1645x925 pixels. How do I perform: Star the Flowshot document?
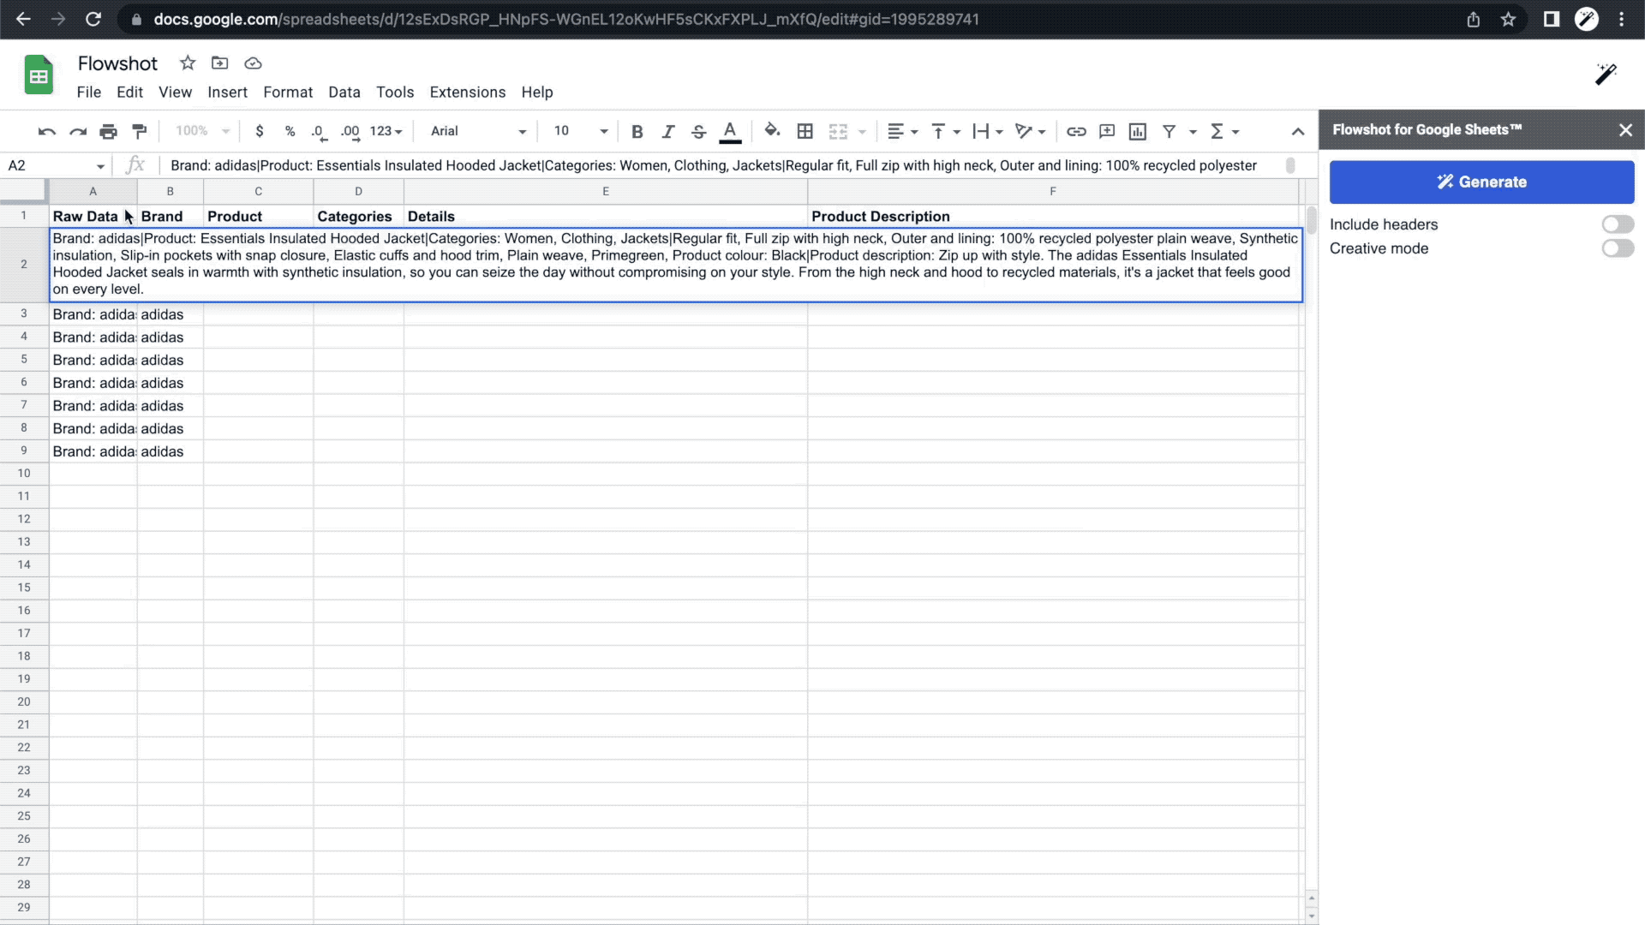pyautogui.click(x=188, y=63)
